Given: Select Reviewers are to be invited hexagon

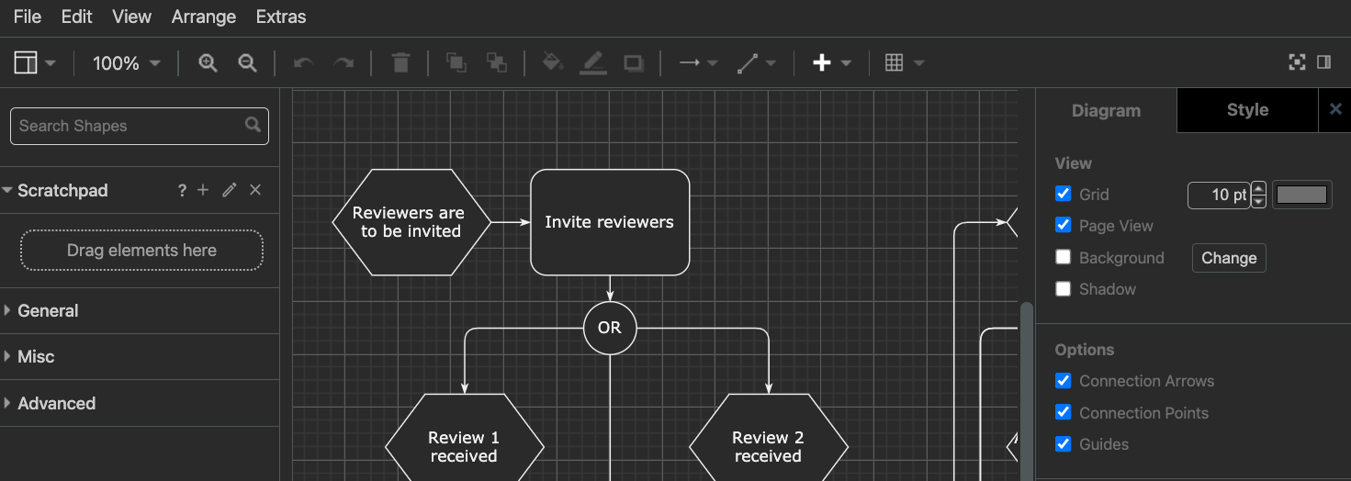Looking at the screenshot, I should [x=411, y=222].
